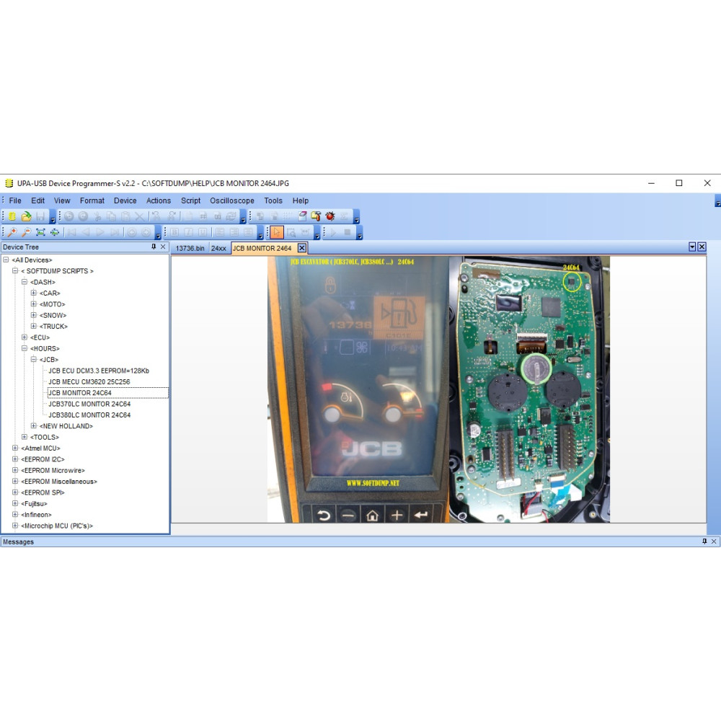Click the fit image to window icon
721x721 pixels.
[x=40, y=232]
